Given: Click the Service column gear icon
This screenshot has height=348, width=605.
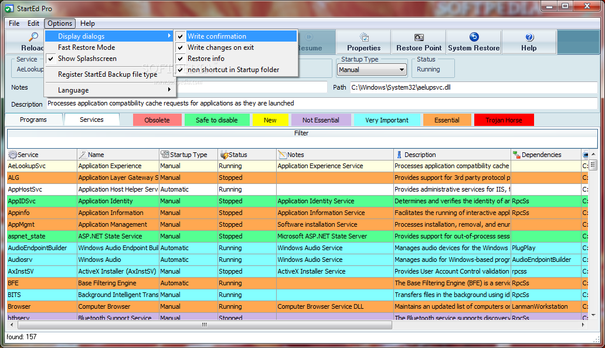Looking at the screenshot, I should (13, 155).
